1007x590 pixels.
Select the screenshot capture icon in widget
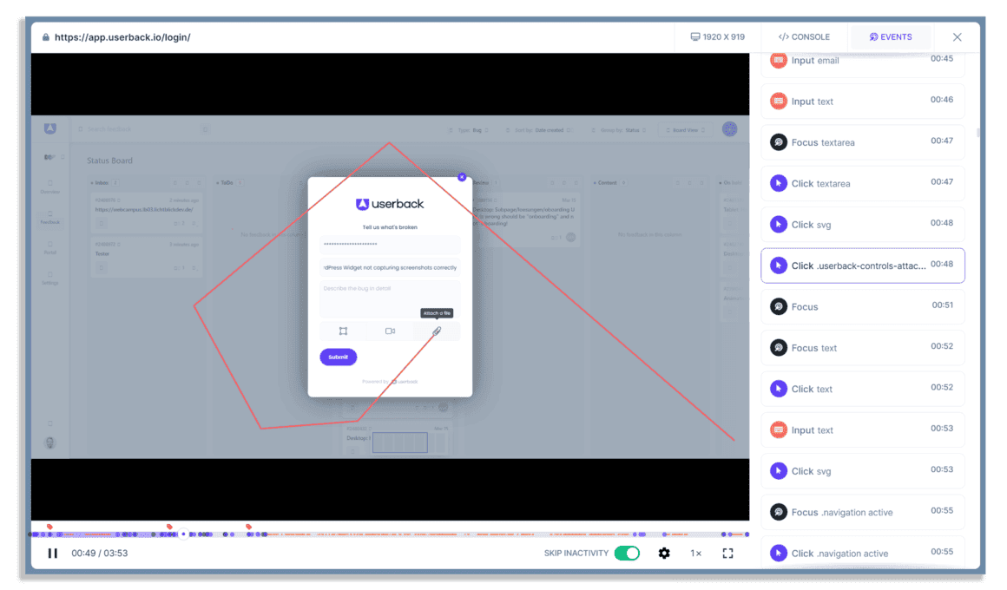[x=343, y=331]
